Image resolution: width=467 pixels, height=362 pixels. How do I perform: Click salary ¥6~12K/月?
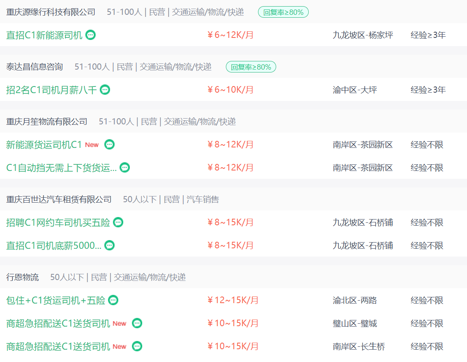point(230,35)
